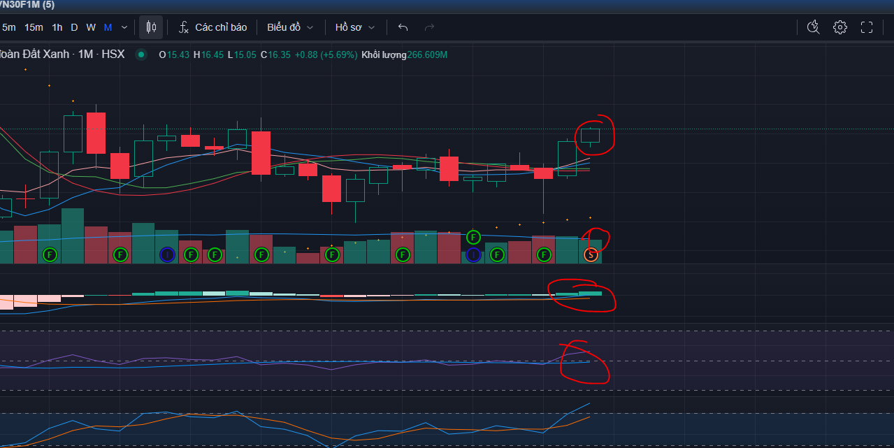Switch to the 15m timeframe
The height and width of the screenshot is (448, 894).
pos(34,27)
